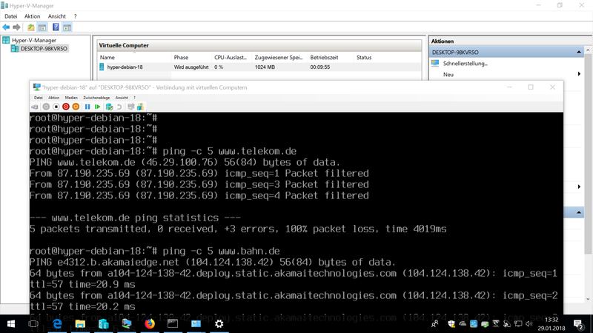
Task: Click the '1024 MB' memory cell
Action: tap(265, 67)
